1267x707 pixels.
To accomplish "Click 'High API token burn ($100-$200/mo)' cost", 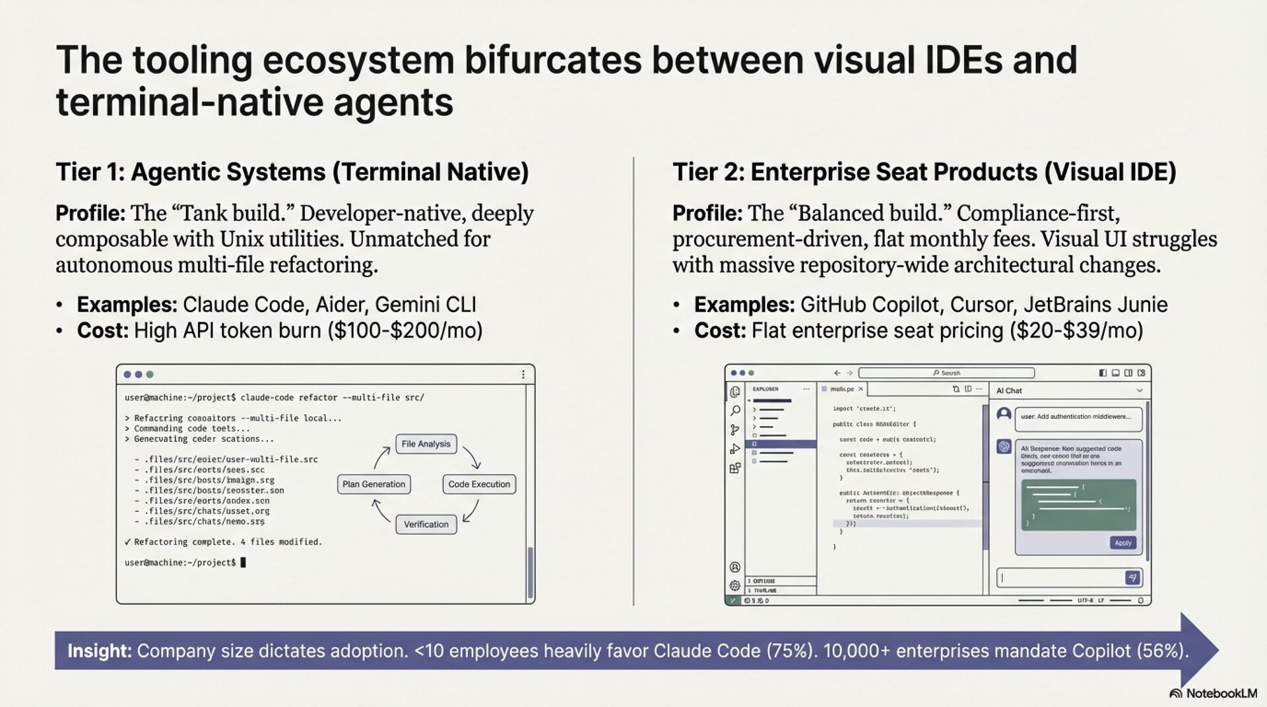I will [308, 330].
